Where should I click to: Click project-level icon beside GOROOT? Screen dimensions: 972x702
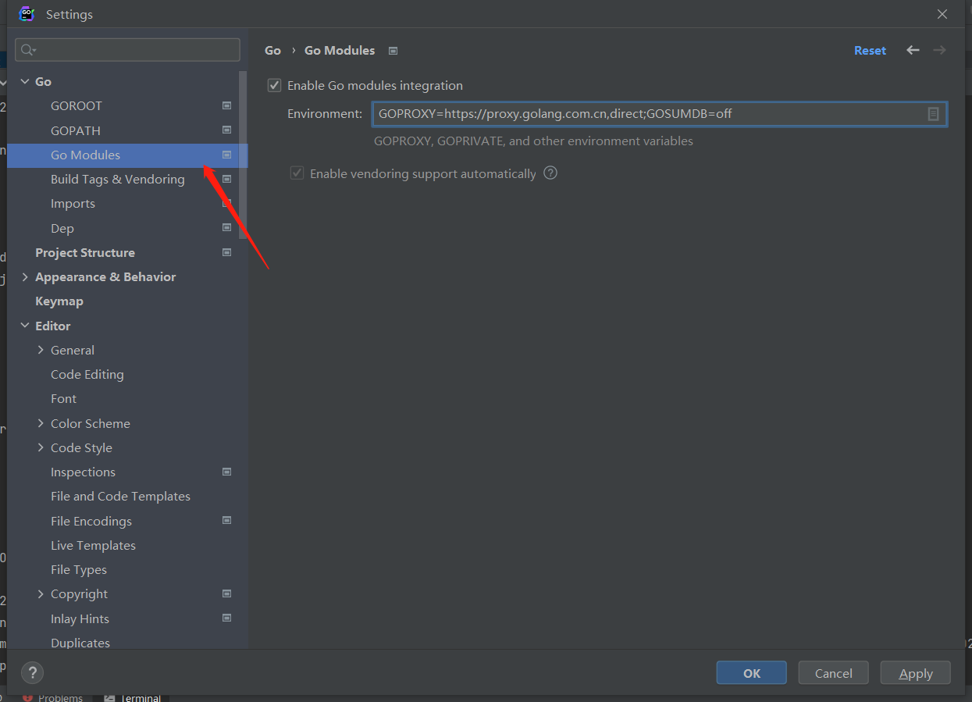coord(226,105)
